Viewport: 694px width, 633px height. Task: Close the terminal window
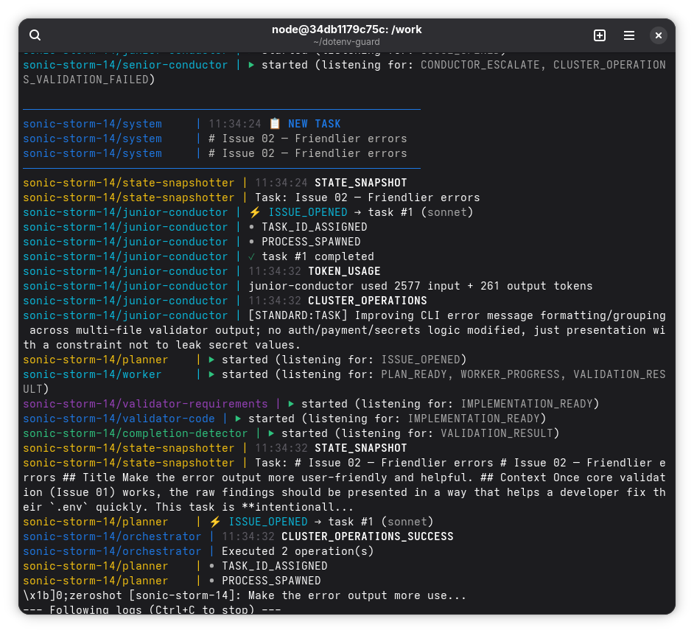tap(658, 35)
